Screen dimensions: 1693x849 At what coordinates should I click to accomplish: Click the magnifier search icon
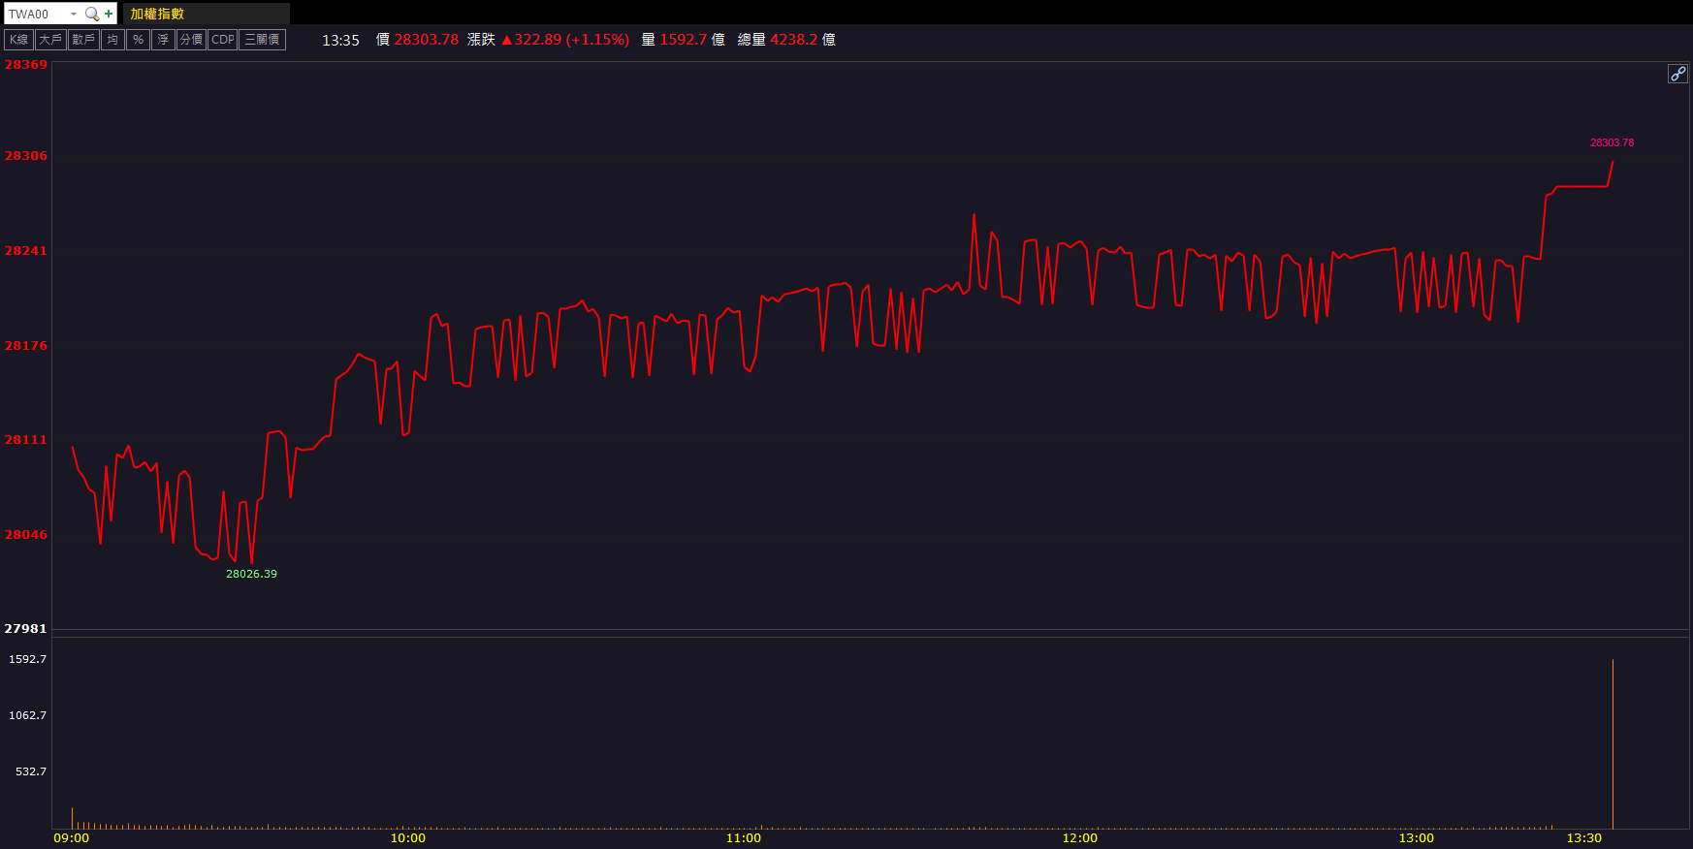(91, 14)
